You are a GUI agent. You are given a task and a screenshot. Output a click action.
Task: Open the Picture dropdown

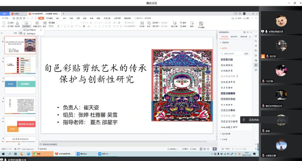click(156, 23)
